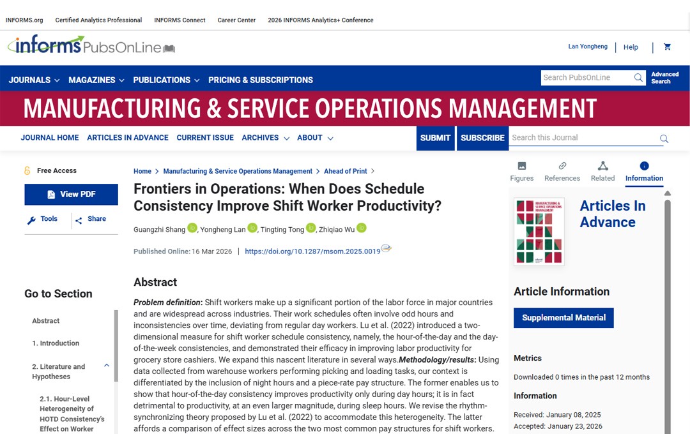Click the journal search magnifier icon
Image resolution: width=690 pixels, height=434 pixels.
(x=664, y=138)
